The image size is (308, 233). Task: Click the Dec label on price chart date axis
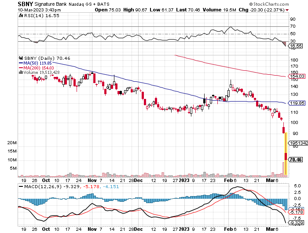[139, 180]
